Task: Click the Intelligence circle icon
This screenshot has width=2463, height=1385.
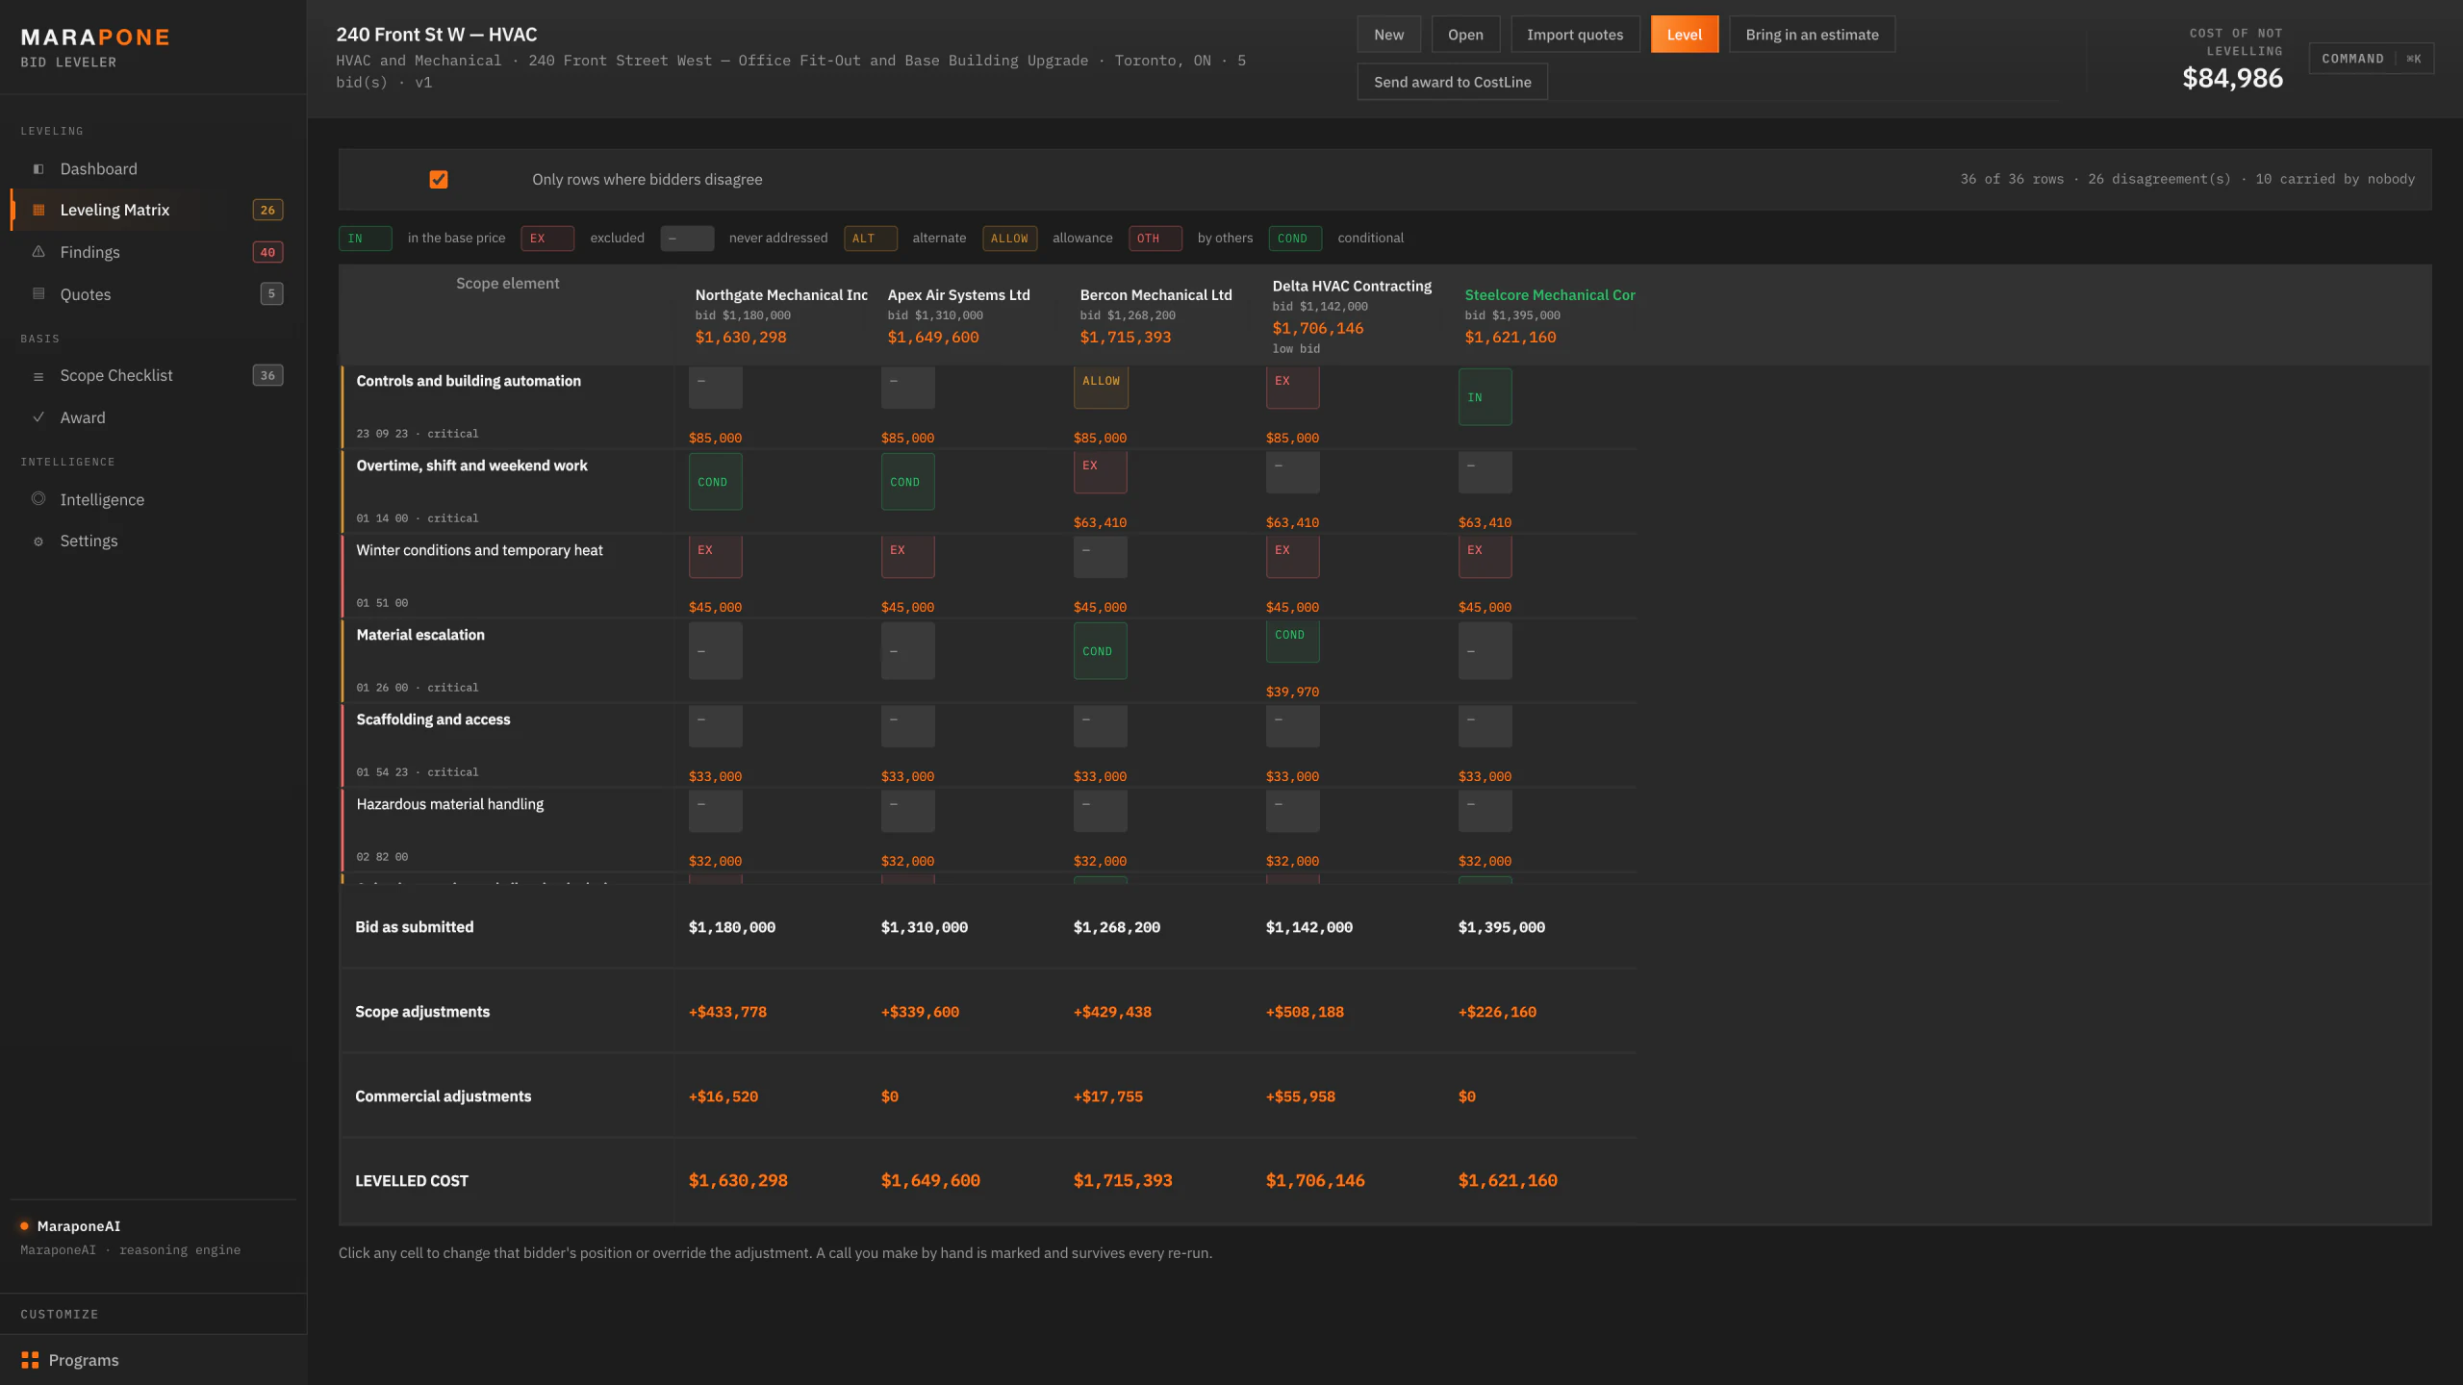Action: pos(38,499)
